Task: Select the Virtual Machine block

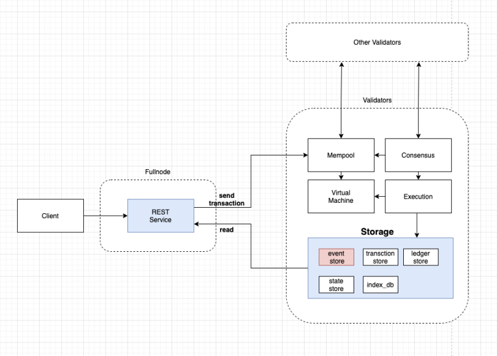Action: point(340,196)
